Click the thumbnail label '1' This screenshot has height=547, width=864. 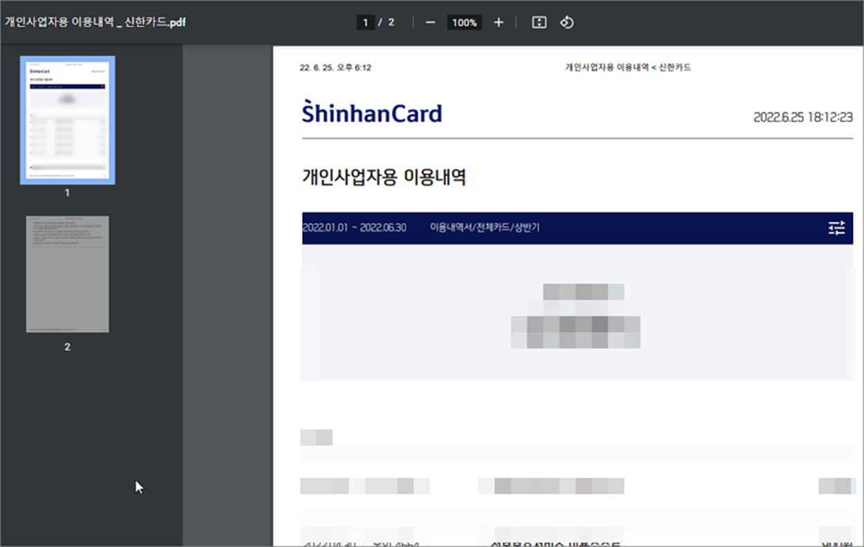click(67, 193)
